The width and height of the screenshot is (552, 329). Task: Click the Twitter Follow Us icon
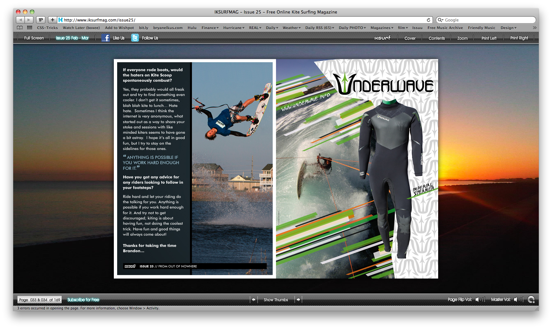coord(135,38)
